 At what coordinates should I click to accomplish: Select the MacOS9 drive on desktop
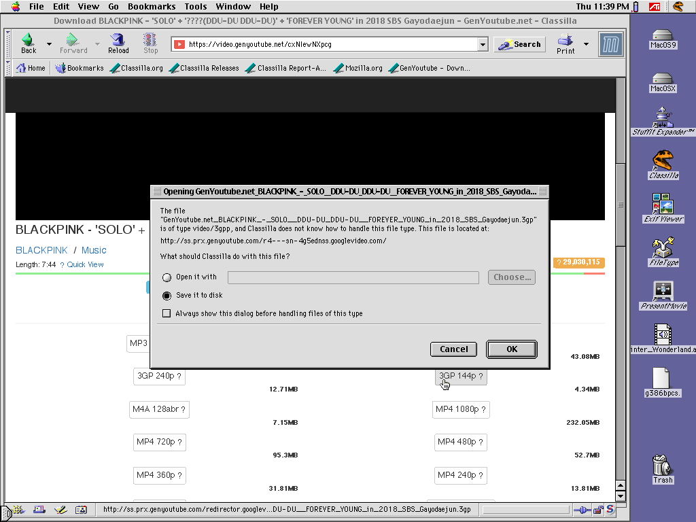click(x=663, y=39)
